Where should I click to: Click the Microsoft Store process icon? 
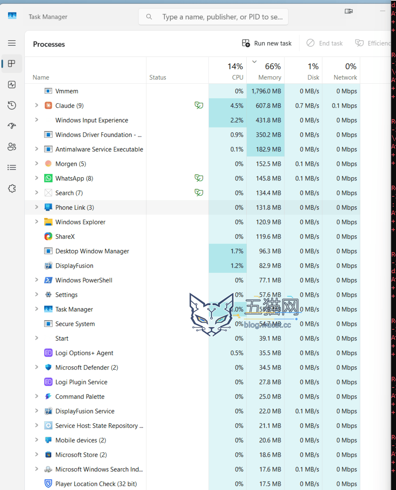point(49,455)
